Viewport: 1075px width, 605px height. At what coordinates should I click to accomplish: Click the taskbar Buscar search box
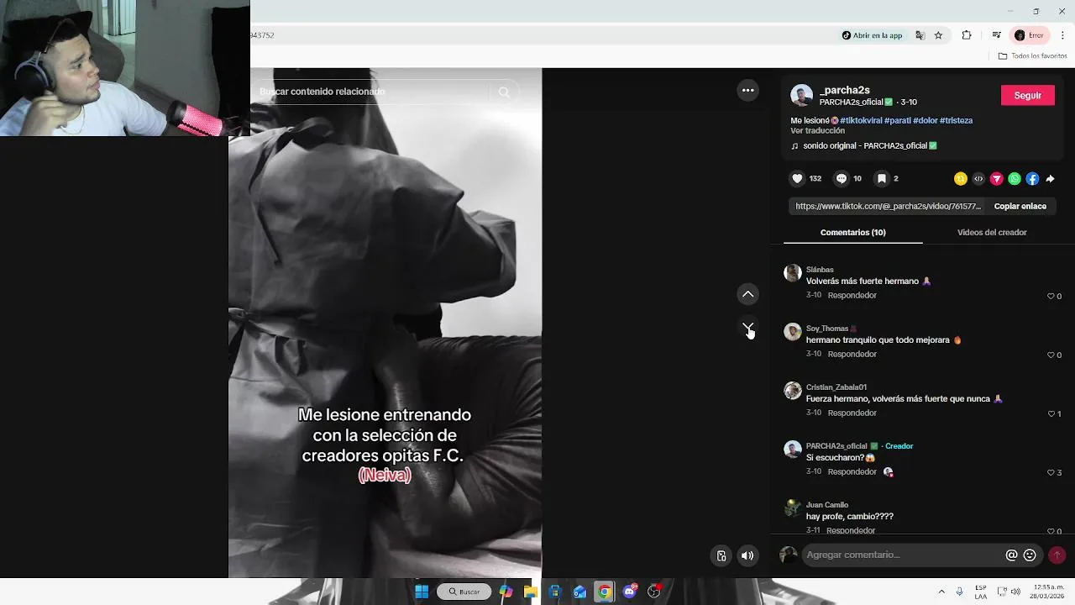(464, 592)
